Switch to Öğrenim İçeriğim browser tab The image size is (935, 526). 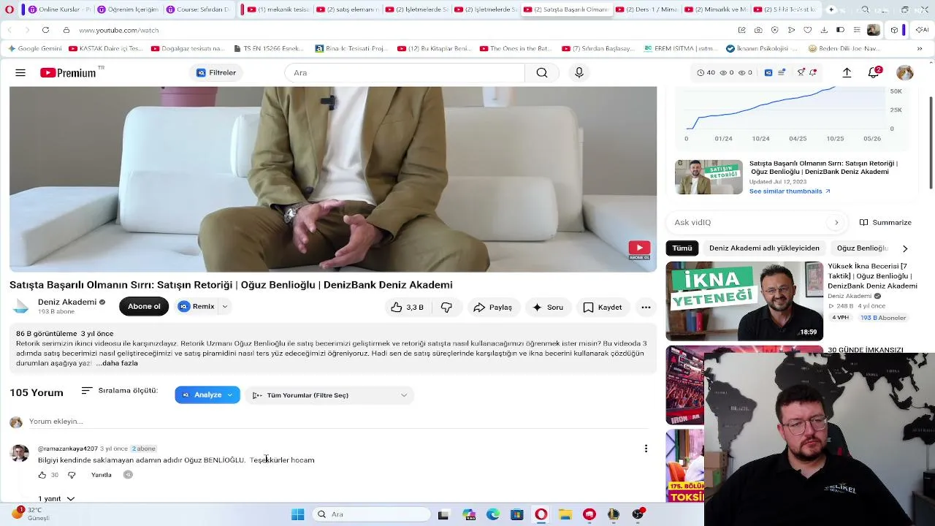click(x=127, y=9)
